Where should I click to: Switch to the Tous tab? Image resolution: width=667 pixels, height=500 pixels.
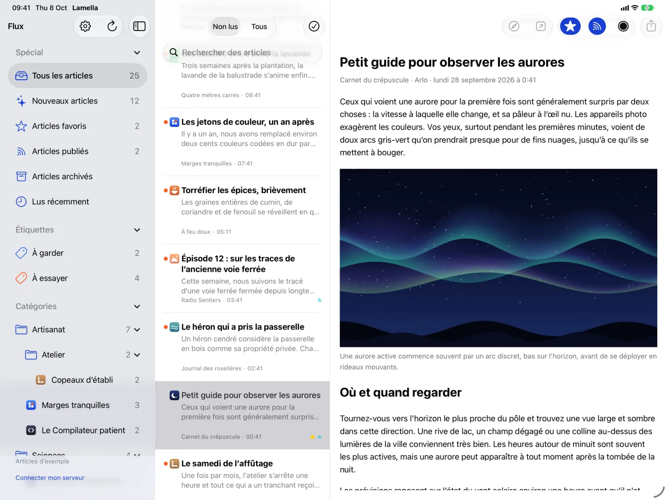[x=259, y=26]
